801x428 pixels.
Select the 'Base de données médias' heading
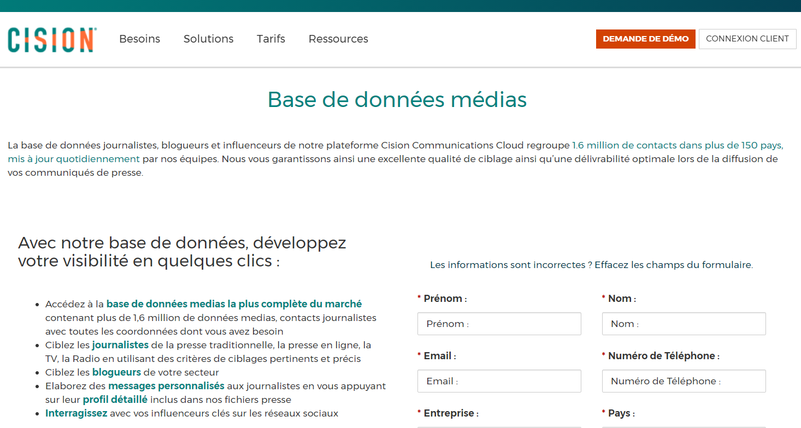click(x=397, y=99)
